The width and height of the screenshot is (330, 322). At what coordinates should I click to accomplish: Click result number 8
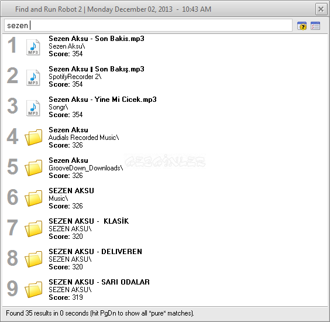pos(12,258)
